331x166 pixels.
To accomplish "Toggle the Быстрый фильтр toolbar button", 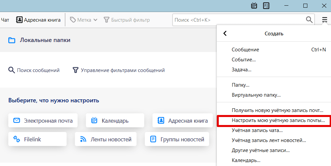I will (127, 20).
